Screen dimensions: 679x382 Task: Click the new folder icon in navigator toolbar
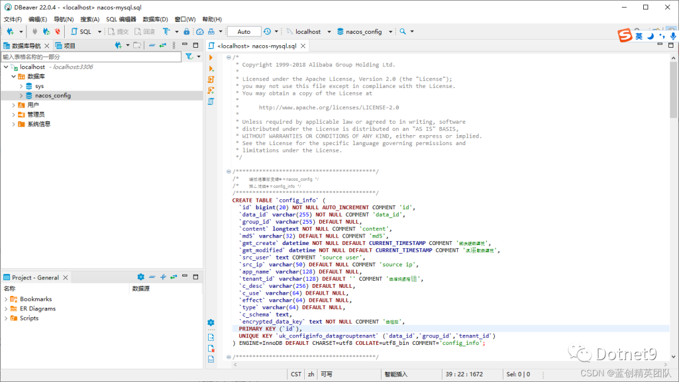(x=137, y=45)
